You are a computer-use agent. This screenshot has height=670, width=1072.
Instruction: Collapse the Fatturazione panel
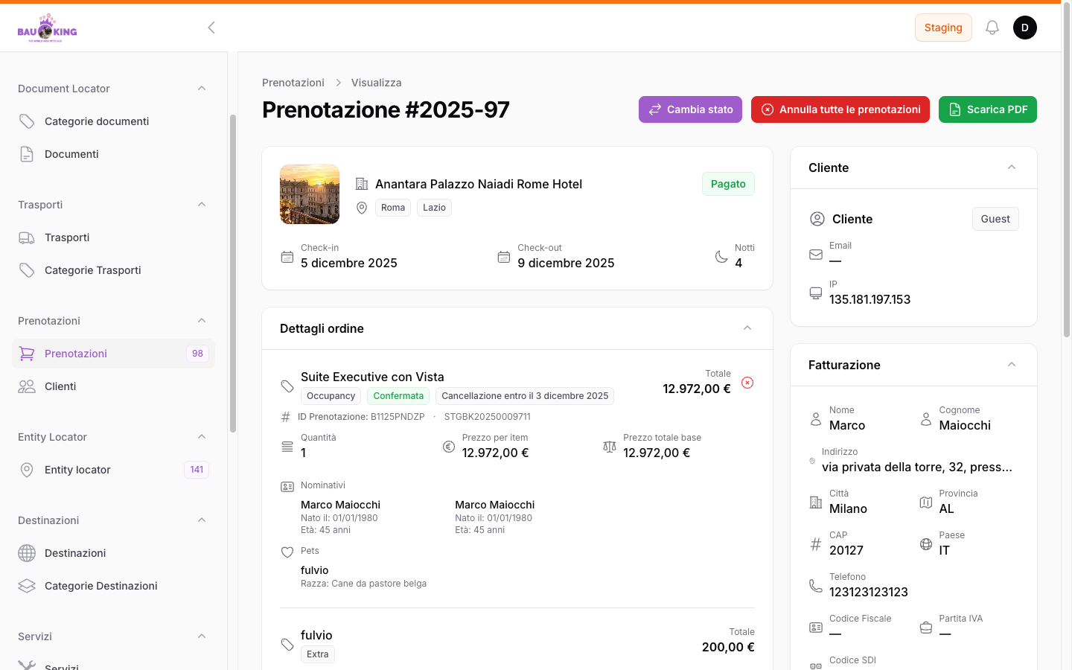pos(1012,365)
